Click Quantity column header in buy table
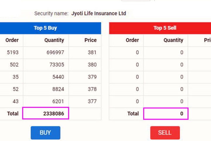The width and height of the screenshot is (211, 141). [x=54, y=40]
